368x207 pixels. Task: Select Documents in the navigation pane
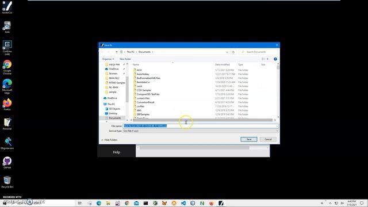click(x=114, y=118)
